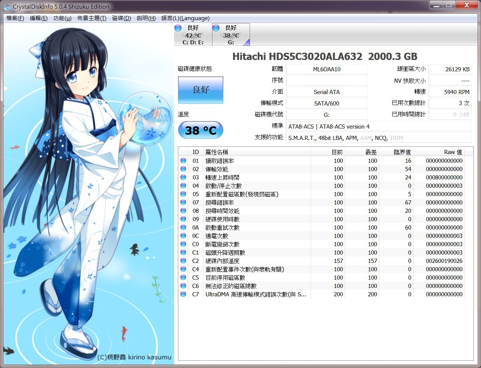This screenshot has width=481, height=368.
Task: Open the 編輯(E) menu
Action: [39, 18]
